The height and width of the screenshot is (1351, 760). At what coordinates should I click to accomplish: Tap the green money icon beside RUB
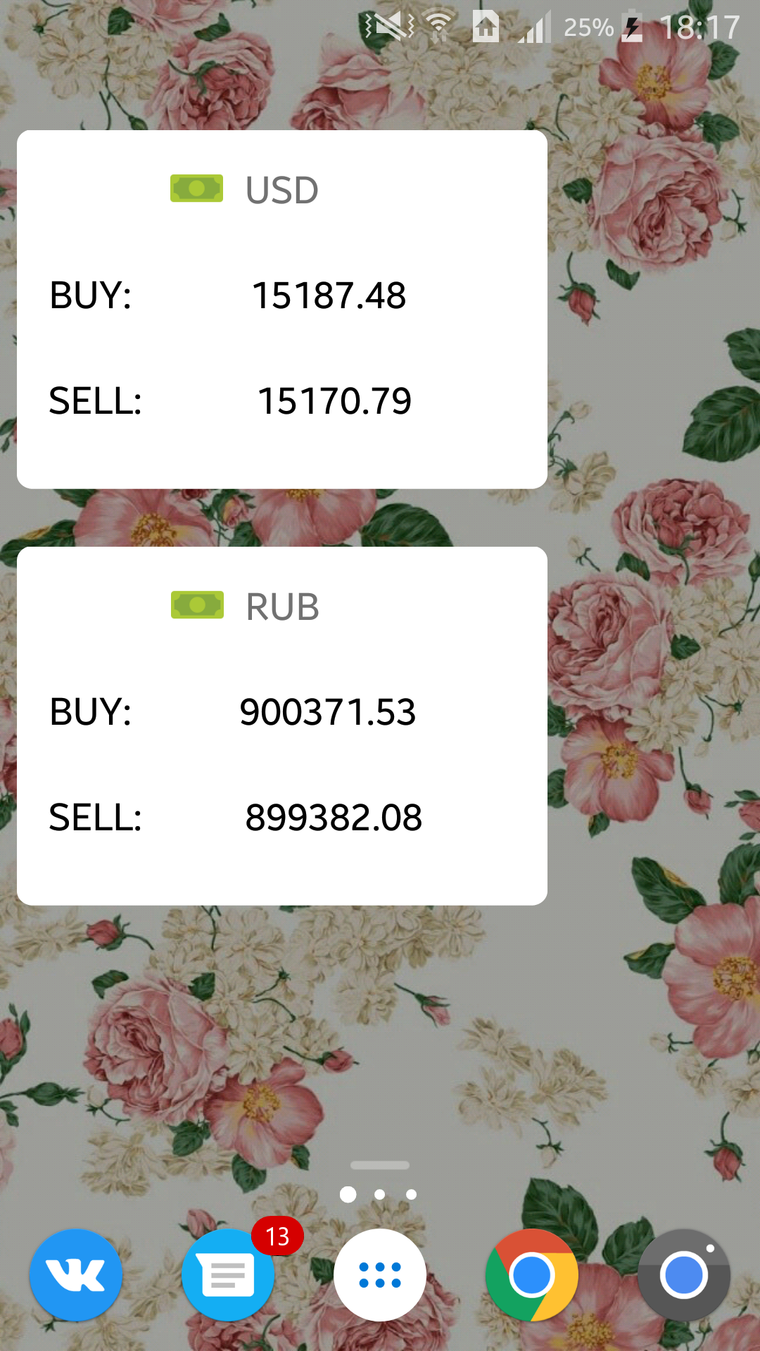coord(197,605)
